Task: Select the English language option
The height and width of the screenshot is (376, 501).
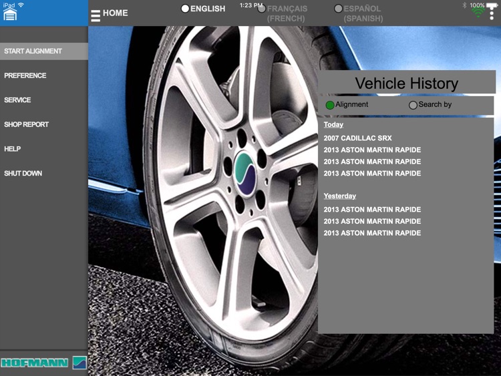Action: 203,9
